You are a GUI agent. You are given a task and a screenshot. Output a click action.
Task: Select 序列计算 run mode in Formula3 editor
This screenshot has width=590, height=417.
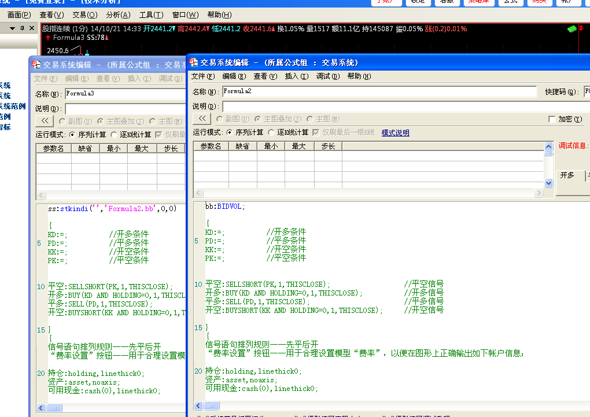72,135
